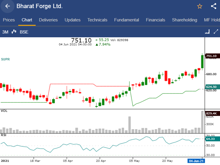Image resolution: width=220 pixels, height=165 pixels.
Task: Click the 18 Mar date label
Action: click(35, 161)
